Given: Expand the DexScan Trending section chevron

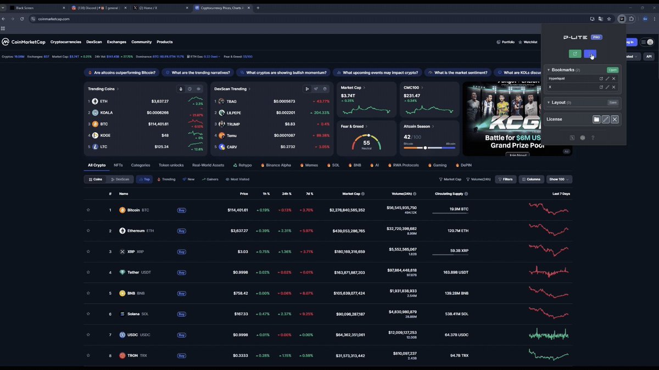Looking at the screenshot, I should tap(249, 89).
